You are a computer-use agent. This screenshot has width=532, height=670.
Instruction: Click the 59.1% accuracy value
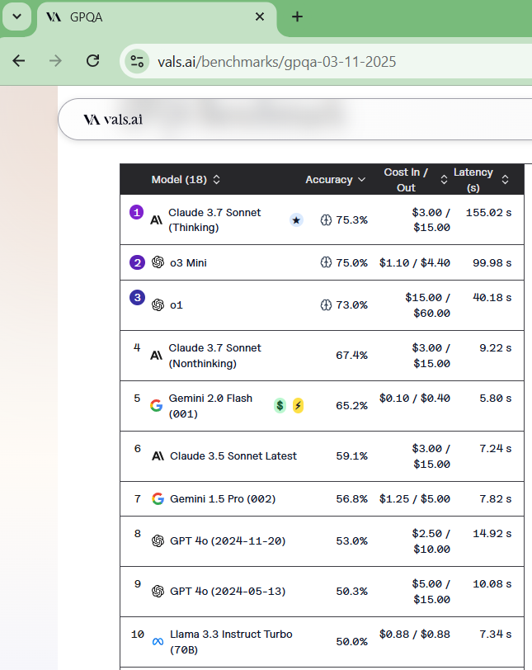pyautogui.click(x=351, y=456)
